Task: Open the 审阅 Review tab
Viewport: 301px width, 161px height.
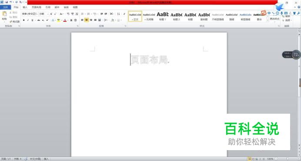Action: pyautogui.click(x=66, y=7)
